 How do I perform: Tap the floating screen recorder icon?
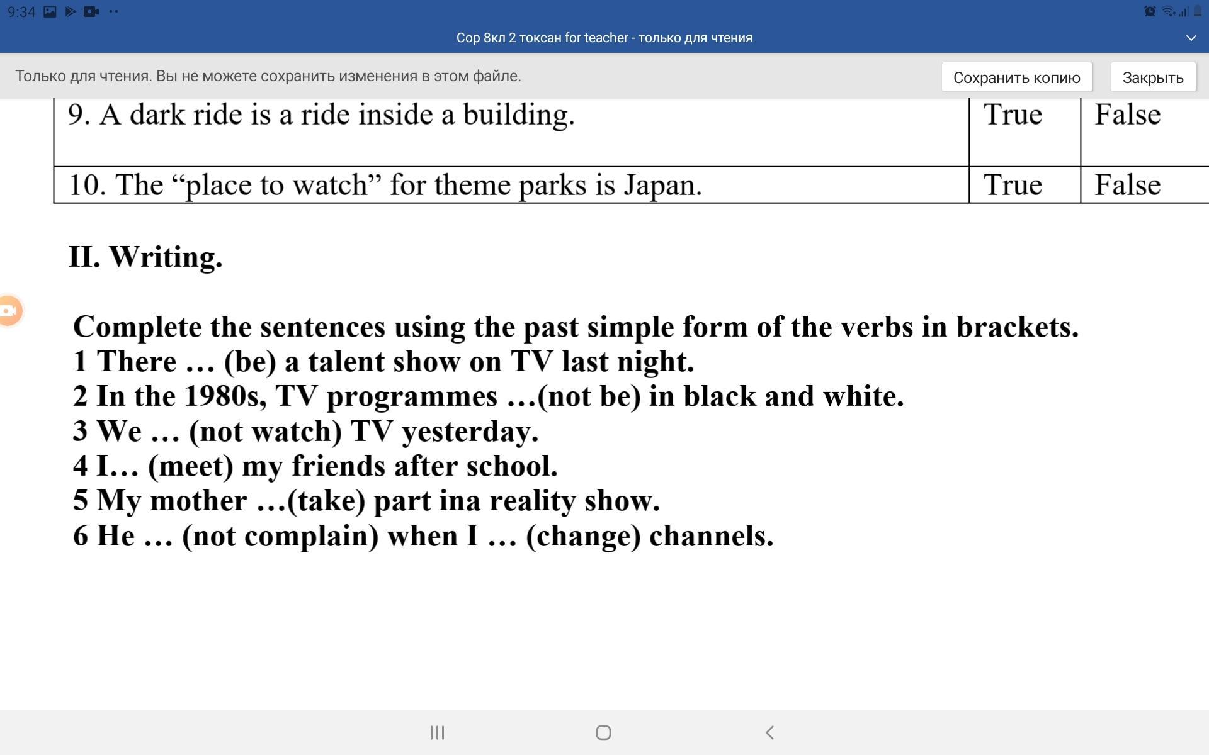(9, 310)
